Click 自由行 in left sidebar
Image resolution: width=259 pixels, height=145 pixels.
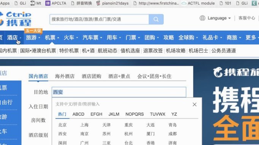pos(6,102)
